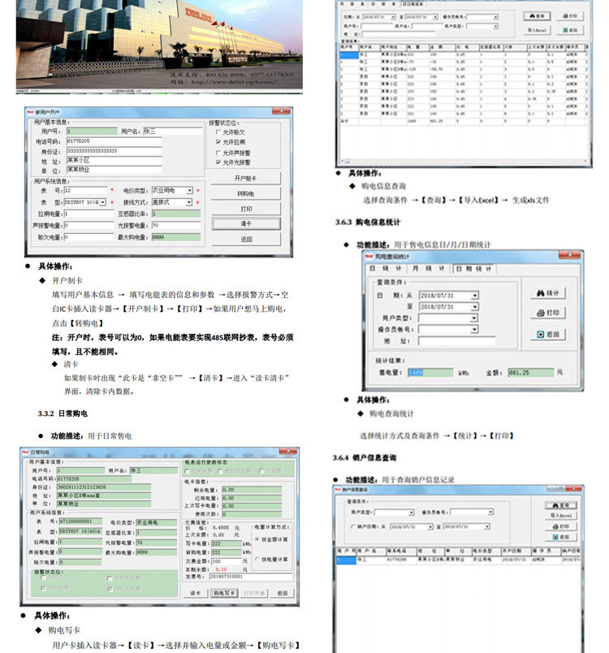The image size is (609, 653).
Task: Click 查询 binoculars button in top purchase query window
Action: [537, 15]
